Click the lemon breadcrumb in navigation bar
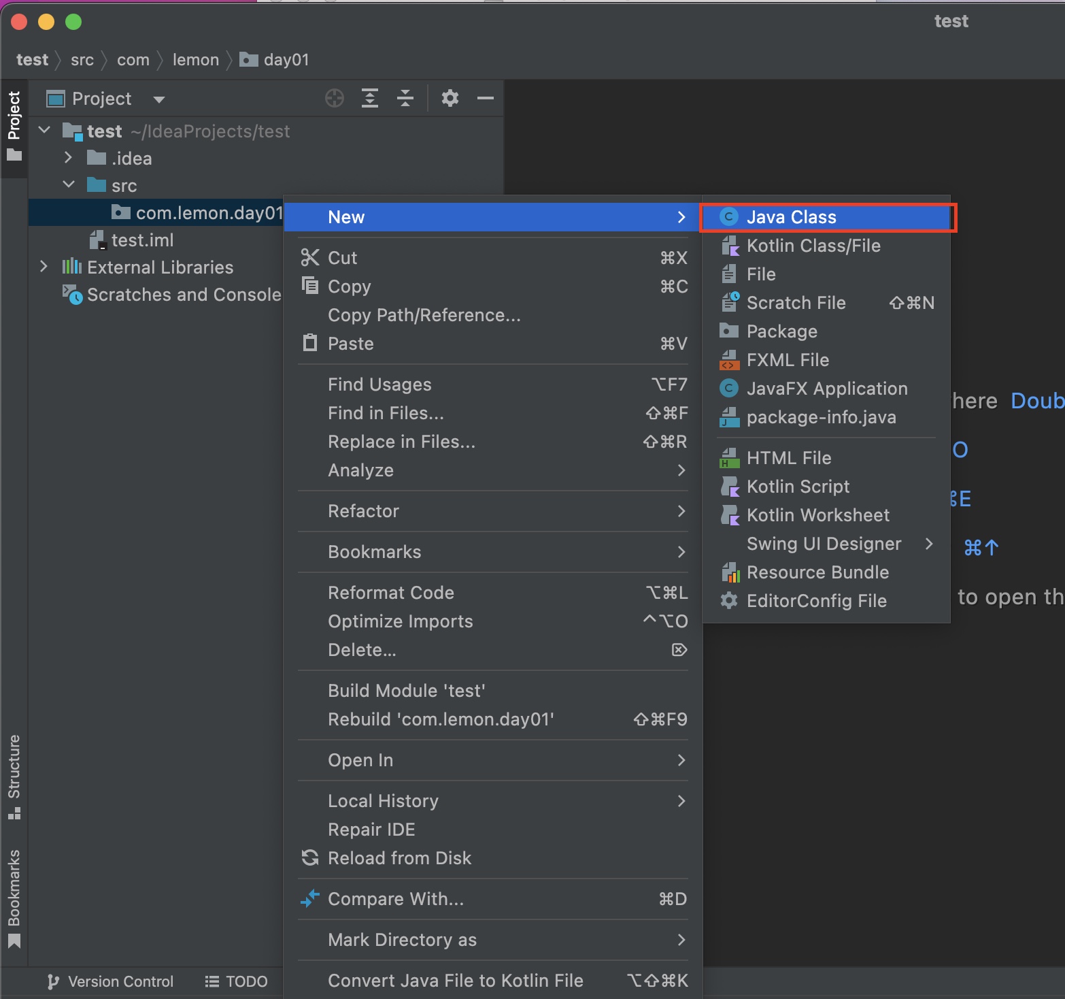 [195, 60]
